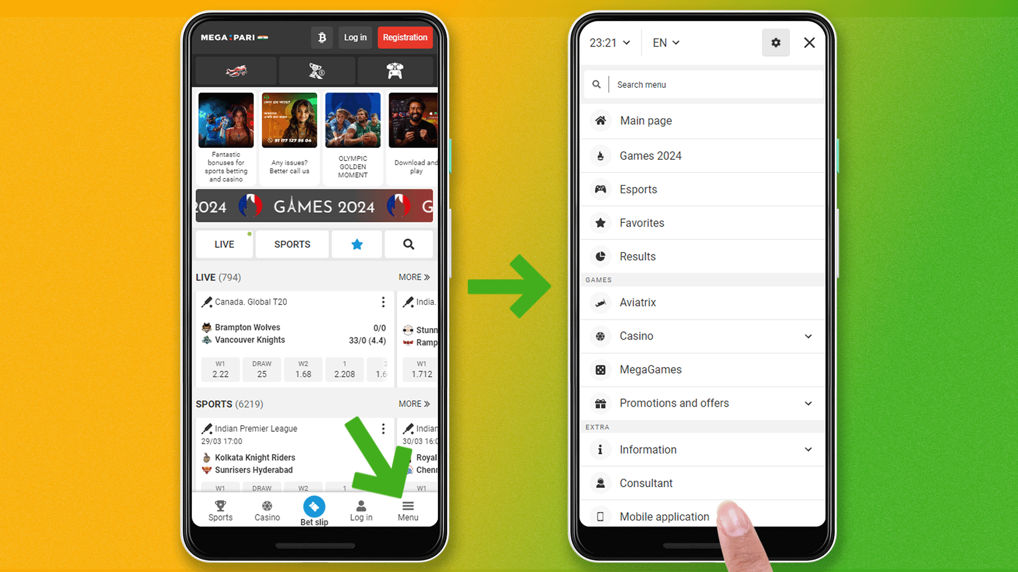Image resolution: width=1018 pixels, height=572 pixels.
Task: Expand the Casino submenu
Action: pos(808,336)
